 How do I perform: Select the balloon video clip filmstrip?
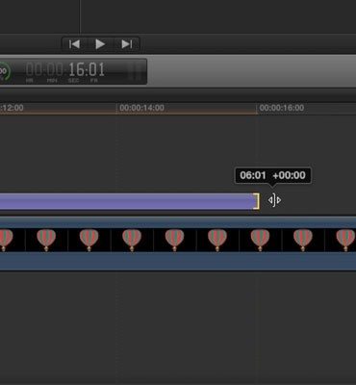point(178,244)
